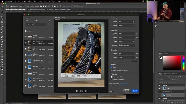The width and height of the screenshot is (186, 104).
Task: Click the Home icon in the options bar
Action: click(x=3, y=6)
